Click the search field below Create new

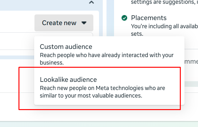[x=47, y=35]
